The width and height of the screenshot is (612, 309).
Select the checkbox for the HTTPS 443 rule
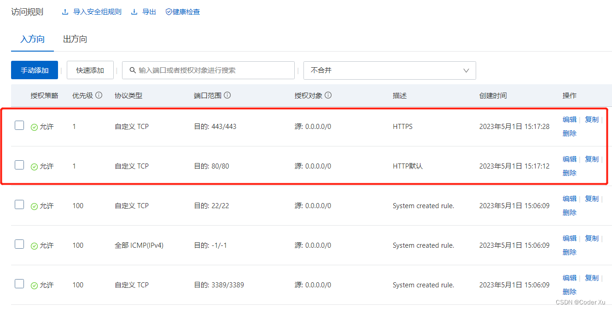pyautogui.click(x=19, y=125)
